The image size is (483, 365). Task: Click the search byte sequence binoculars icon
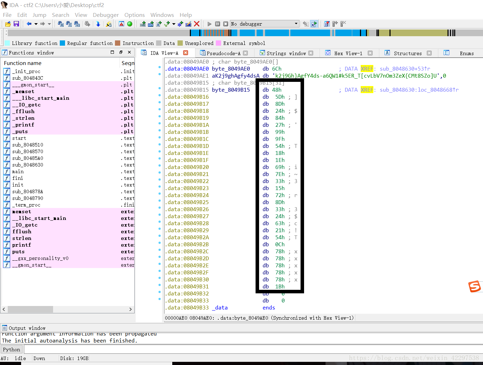pos(77,24)
